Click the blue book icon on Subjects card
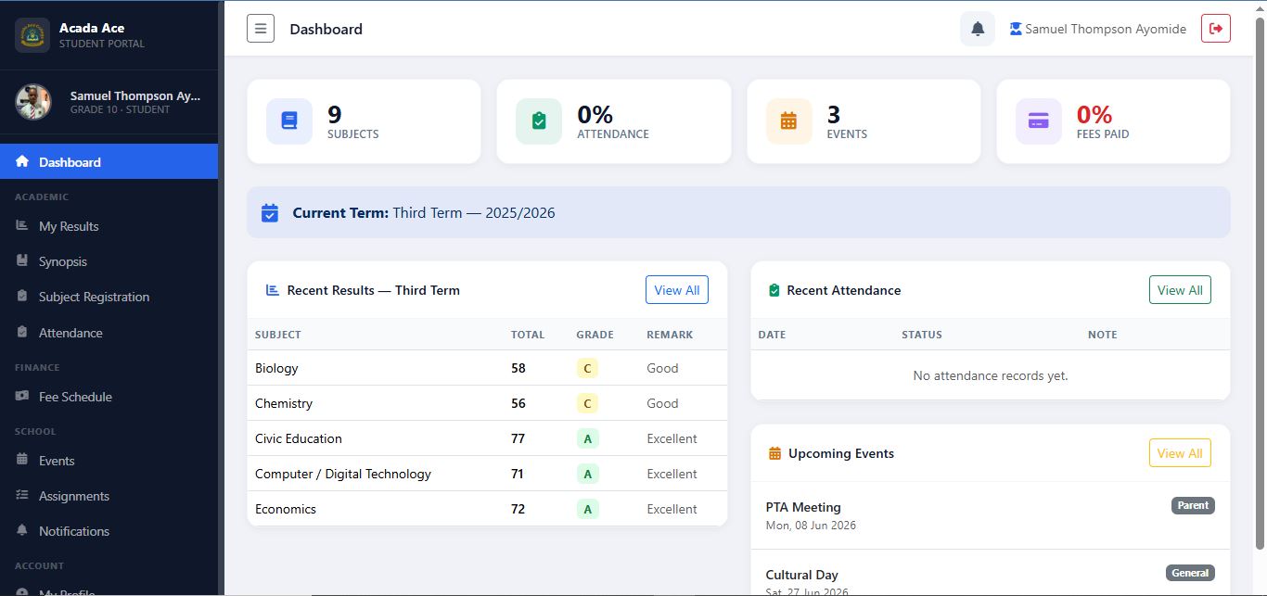1267x596 pixels. point(289,121)
